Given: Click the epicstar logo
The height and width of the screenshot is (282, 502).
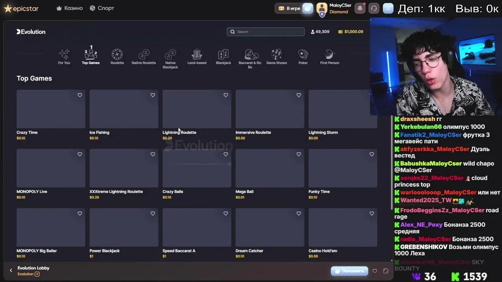Looking at the screenshot, I should click(x=21, y=8).
